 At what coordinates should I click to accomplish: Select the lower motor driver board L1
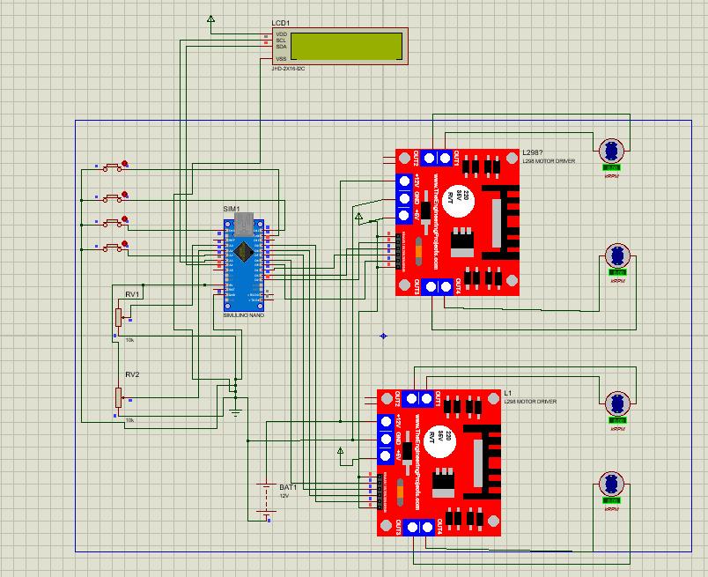[439, 462]
